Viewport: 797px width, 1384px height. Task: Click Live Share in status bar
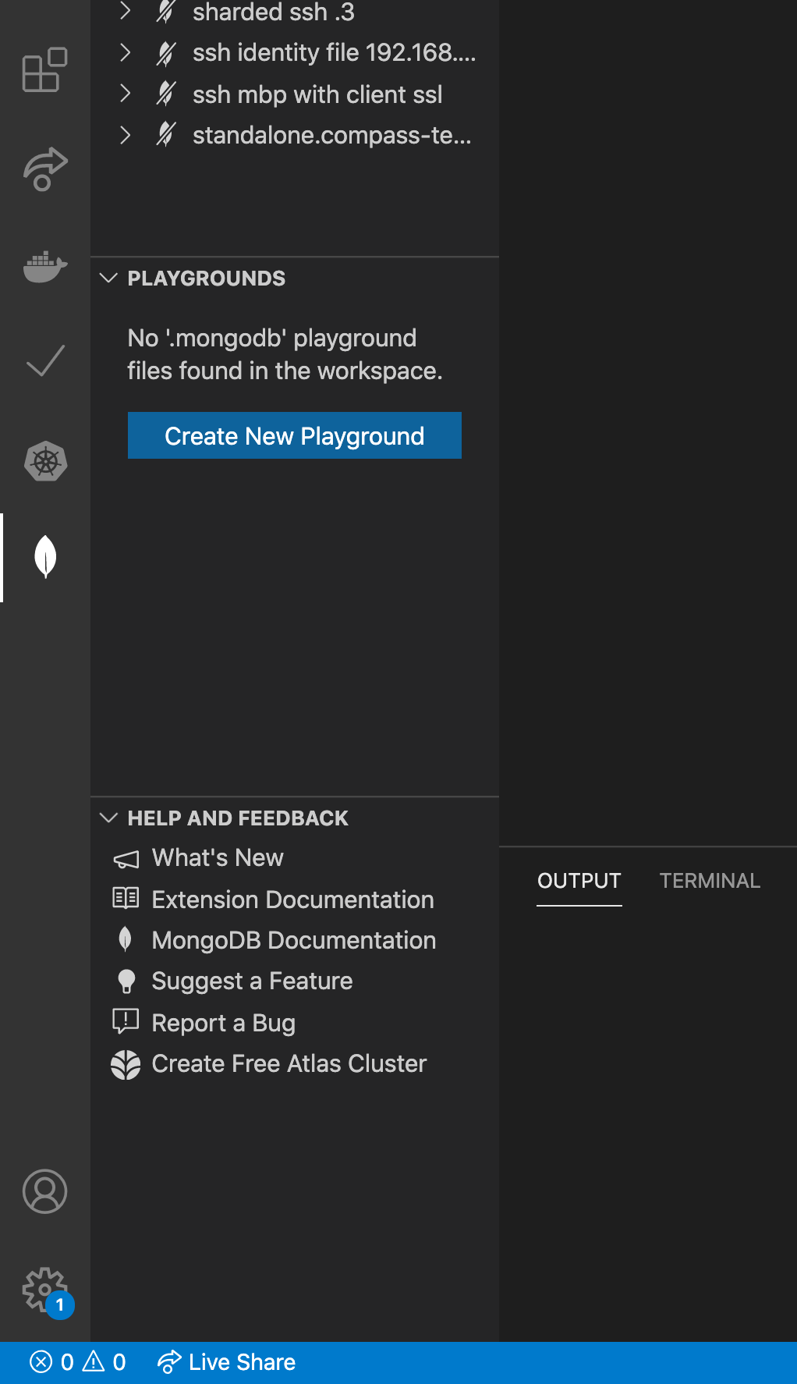click(x=226, y=1362)
